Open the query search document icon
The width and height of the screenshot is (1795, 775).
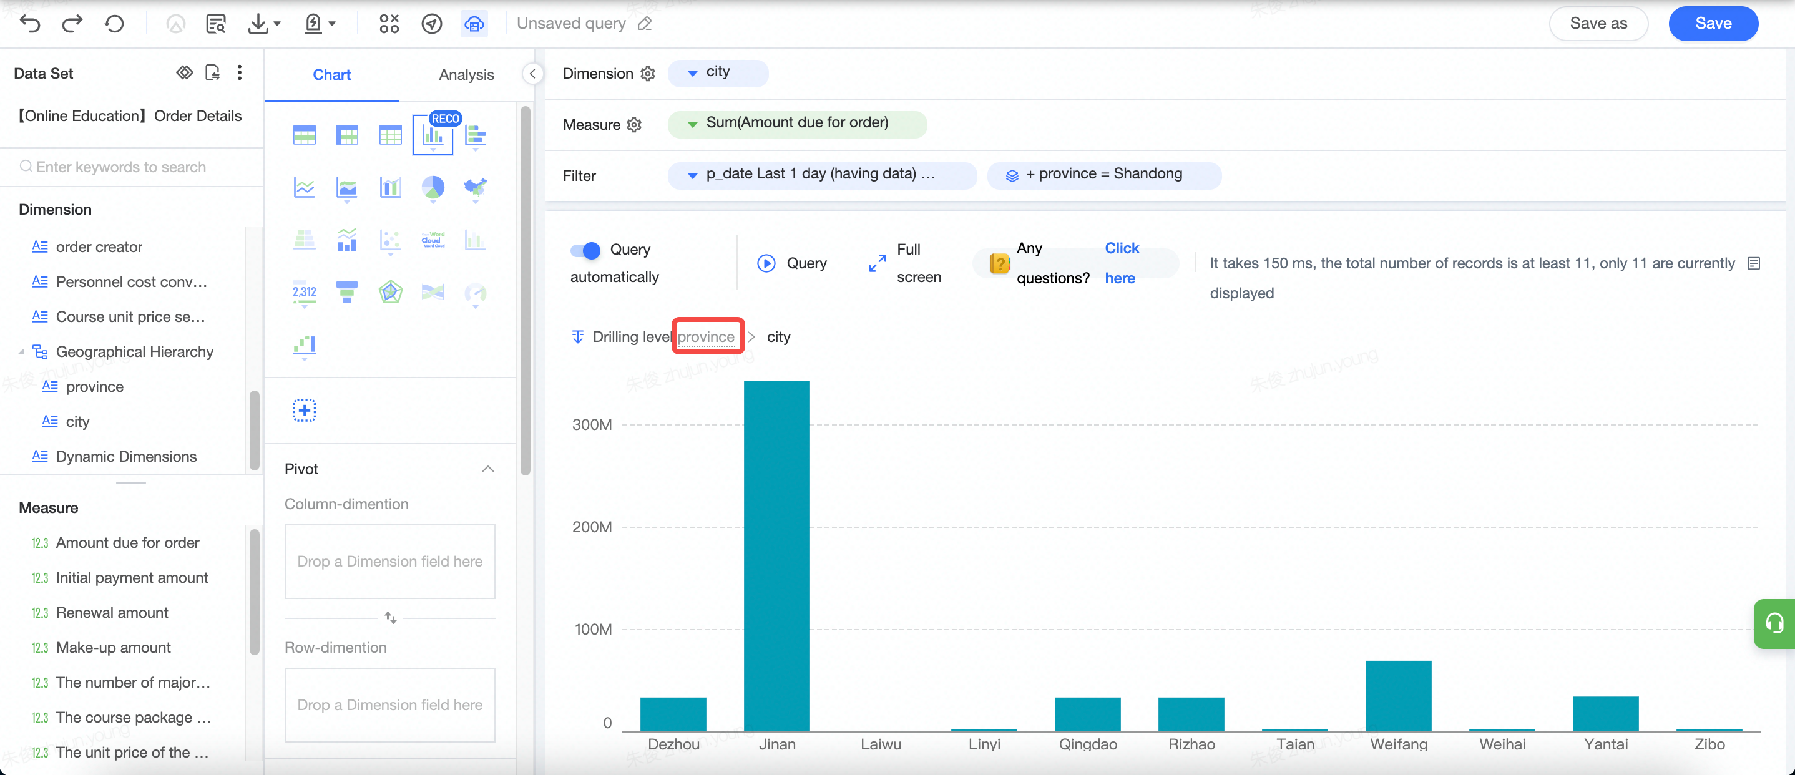tap(216, 24)
